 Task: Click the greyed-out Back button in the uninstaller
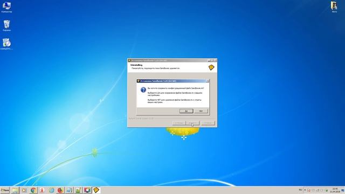pyautogui.click(x=179, y=123)
